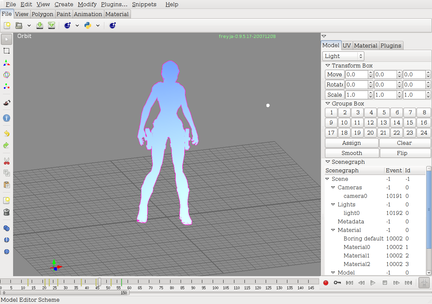Click the key icon for keyframes
432x304 pixels.
[x=337, y=283]
